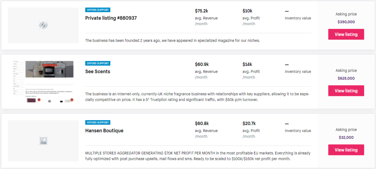Open the Hansen Boutique listing title

coord(104,131)
